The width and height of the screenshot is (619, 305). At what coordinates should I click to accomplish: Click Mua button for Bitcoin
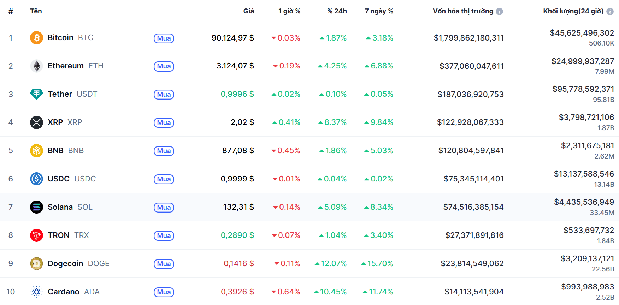click(x=164, y=38)
